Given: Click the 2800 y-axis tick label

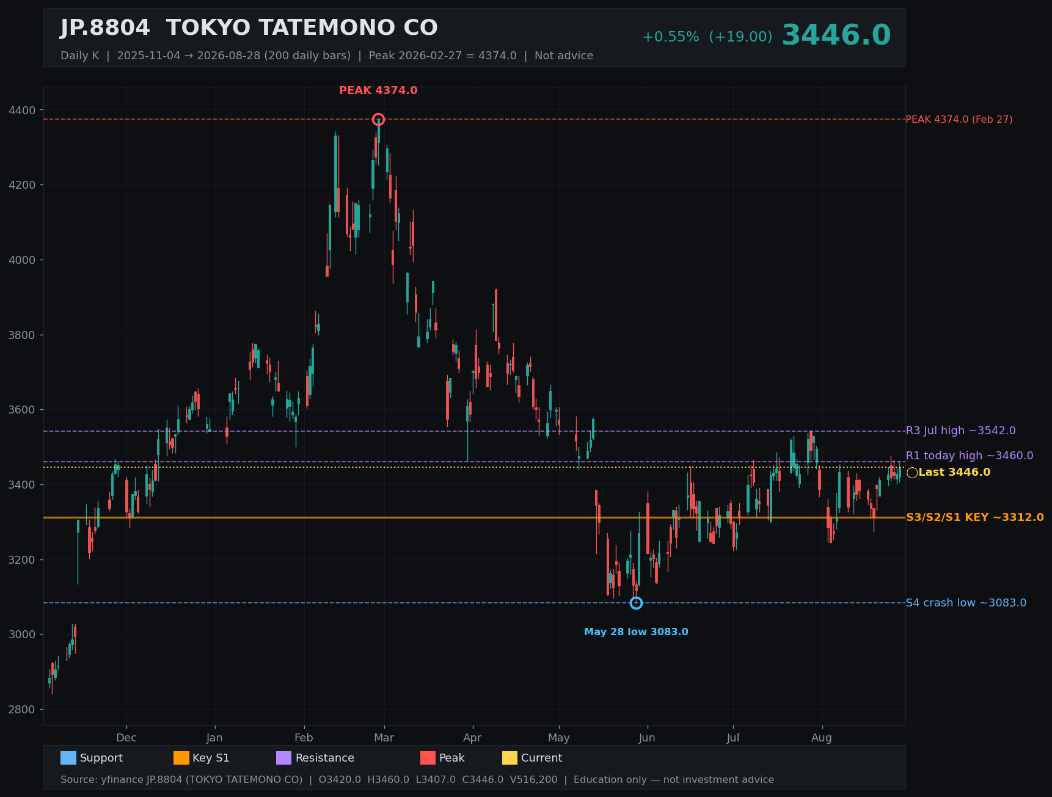Looking at the screenshot, I should click(23, 710).
